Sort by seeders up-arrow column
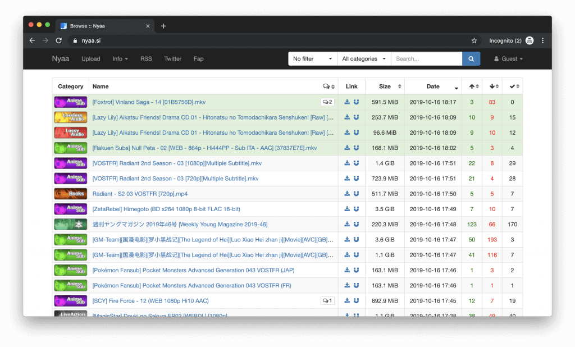The width and height of the screenshot is (575, 347). (x=472, y=86)
